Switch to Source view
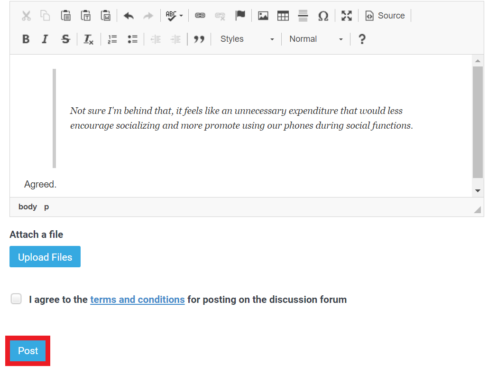The image size is (497, 376). [x=385, y=16]
